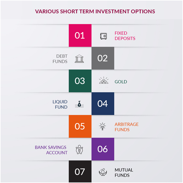Image resolution: width=183 pixels, height=183 pixels.
Task: Click the dark green 03 tile
Action: (x=80, y=81)
